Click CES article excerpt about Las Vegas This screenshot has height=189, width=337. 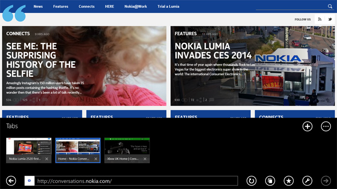point(215,70)
